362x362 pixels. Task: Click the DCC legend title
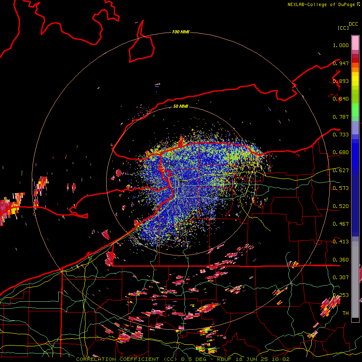(x=354, y=24)
